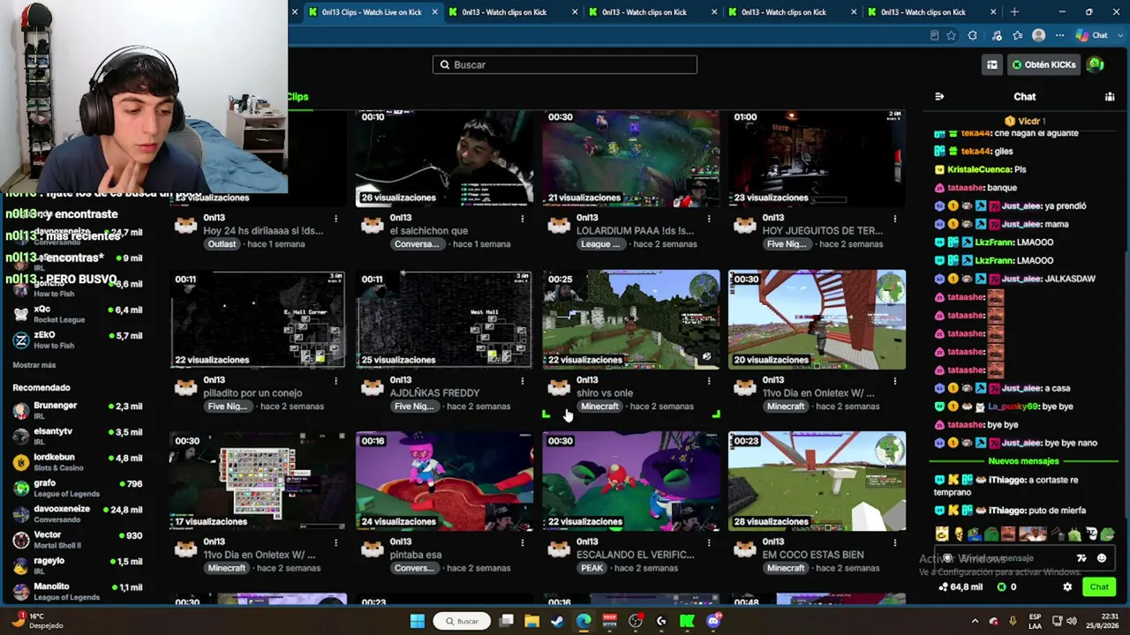Play the 'ESCALANDO EL VERIFIC...' clip thumbnail
The width and height of the screenshot is (1130, 635).
tap(630, 481)
